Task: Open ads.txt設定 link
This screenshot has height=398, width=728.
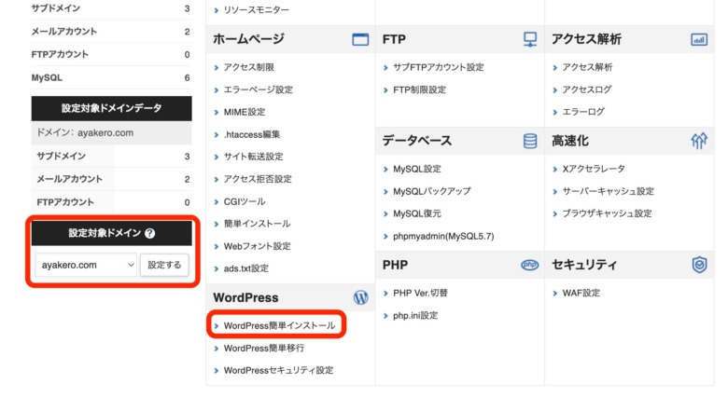Action: tap(246, 268)
